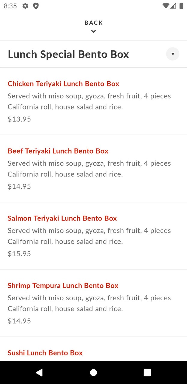The width and height of the screenshot is (187, 384).
Task: Tap the cellular signal icon
Action: 173,6
